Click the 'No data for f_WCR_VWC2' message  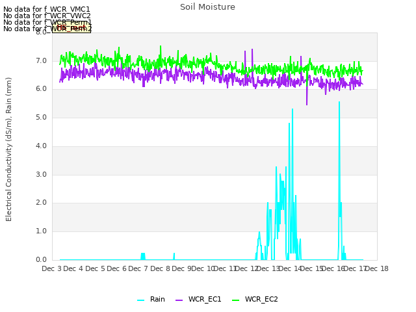[x=47, y=16]
